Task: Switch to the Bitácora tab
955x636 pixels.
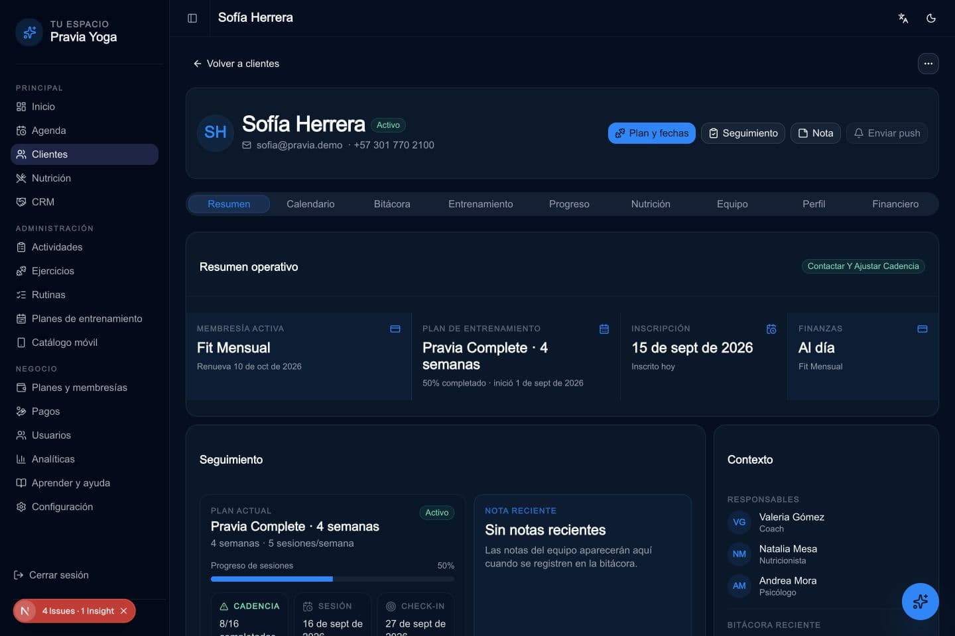Action: click(392, 204)
